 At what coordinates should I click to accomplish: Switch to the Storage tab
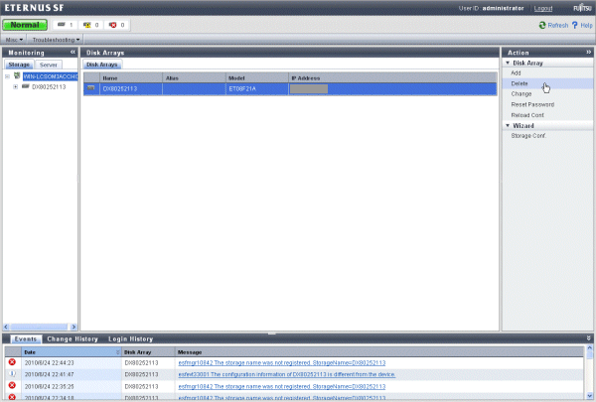19,65
